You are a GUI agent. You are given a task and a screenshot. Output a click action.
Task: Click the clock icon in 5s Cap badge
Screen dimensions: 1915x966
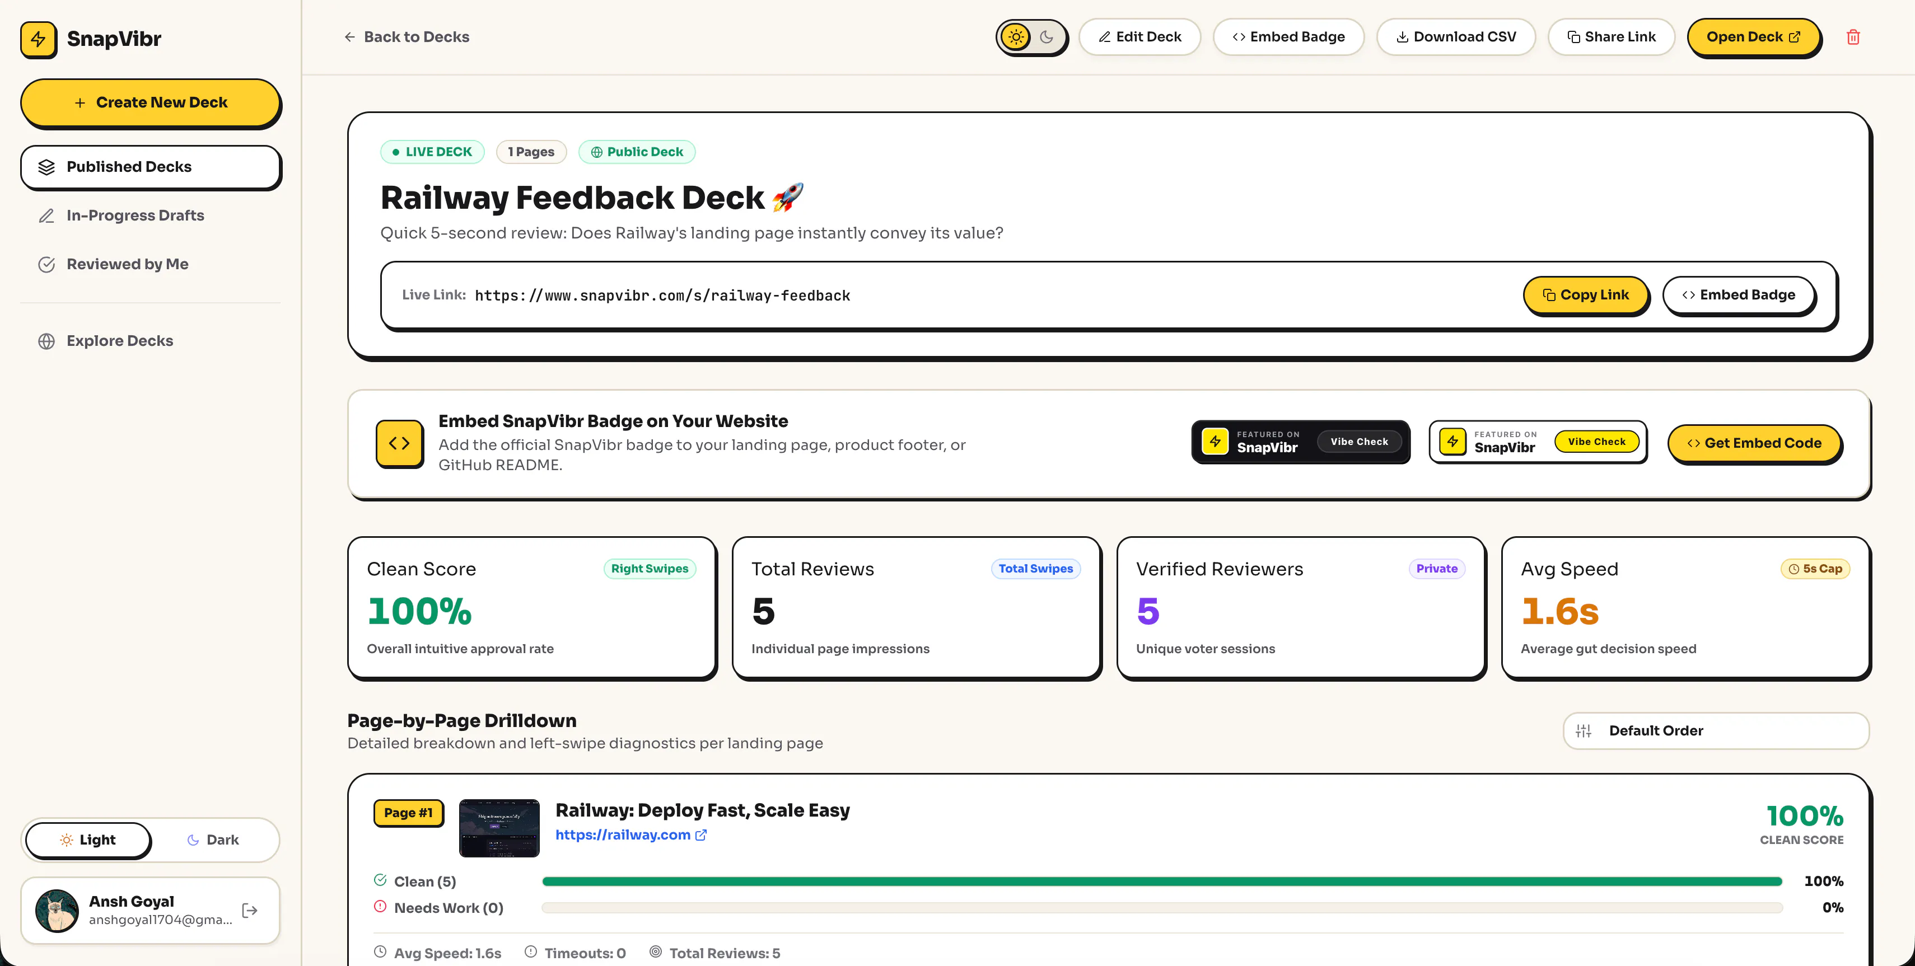pyautogui.click(x=1794, y=569)
